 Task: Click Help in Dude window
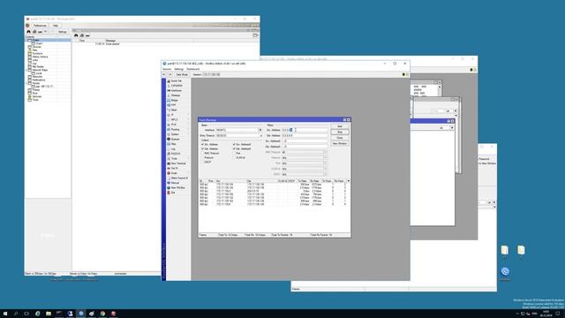point(55,26)
